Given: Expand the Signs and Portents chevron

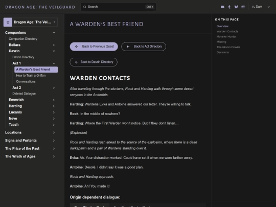Looking at the screenshot, I should point(54,141).
